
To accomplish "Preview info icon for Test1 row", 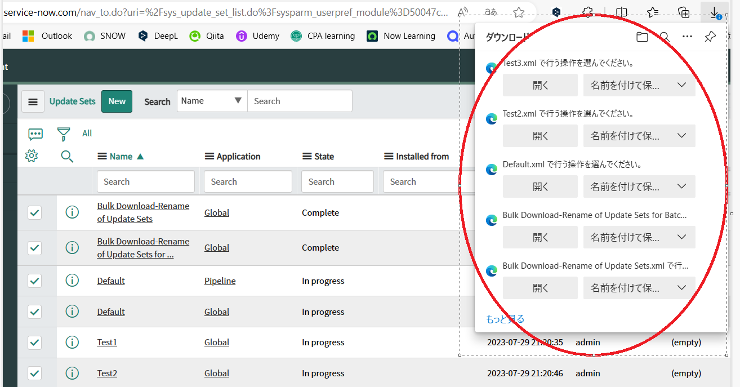I will (72, 342).
